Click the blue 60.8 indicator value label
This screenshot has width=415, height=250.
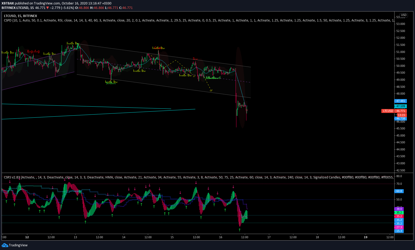click(399, 191)
